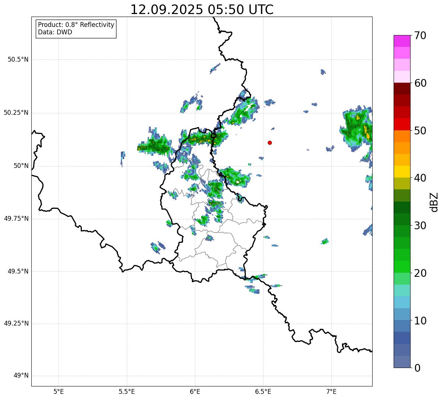This screenshot has height=399, width=443.
Task: Click the colorbar tick label 20
Action: click(420, 273)
